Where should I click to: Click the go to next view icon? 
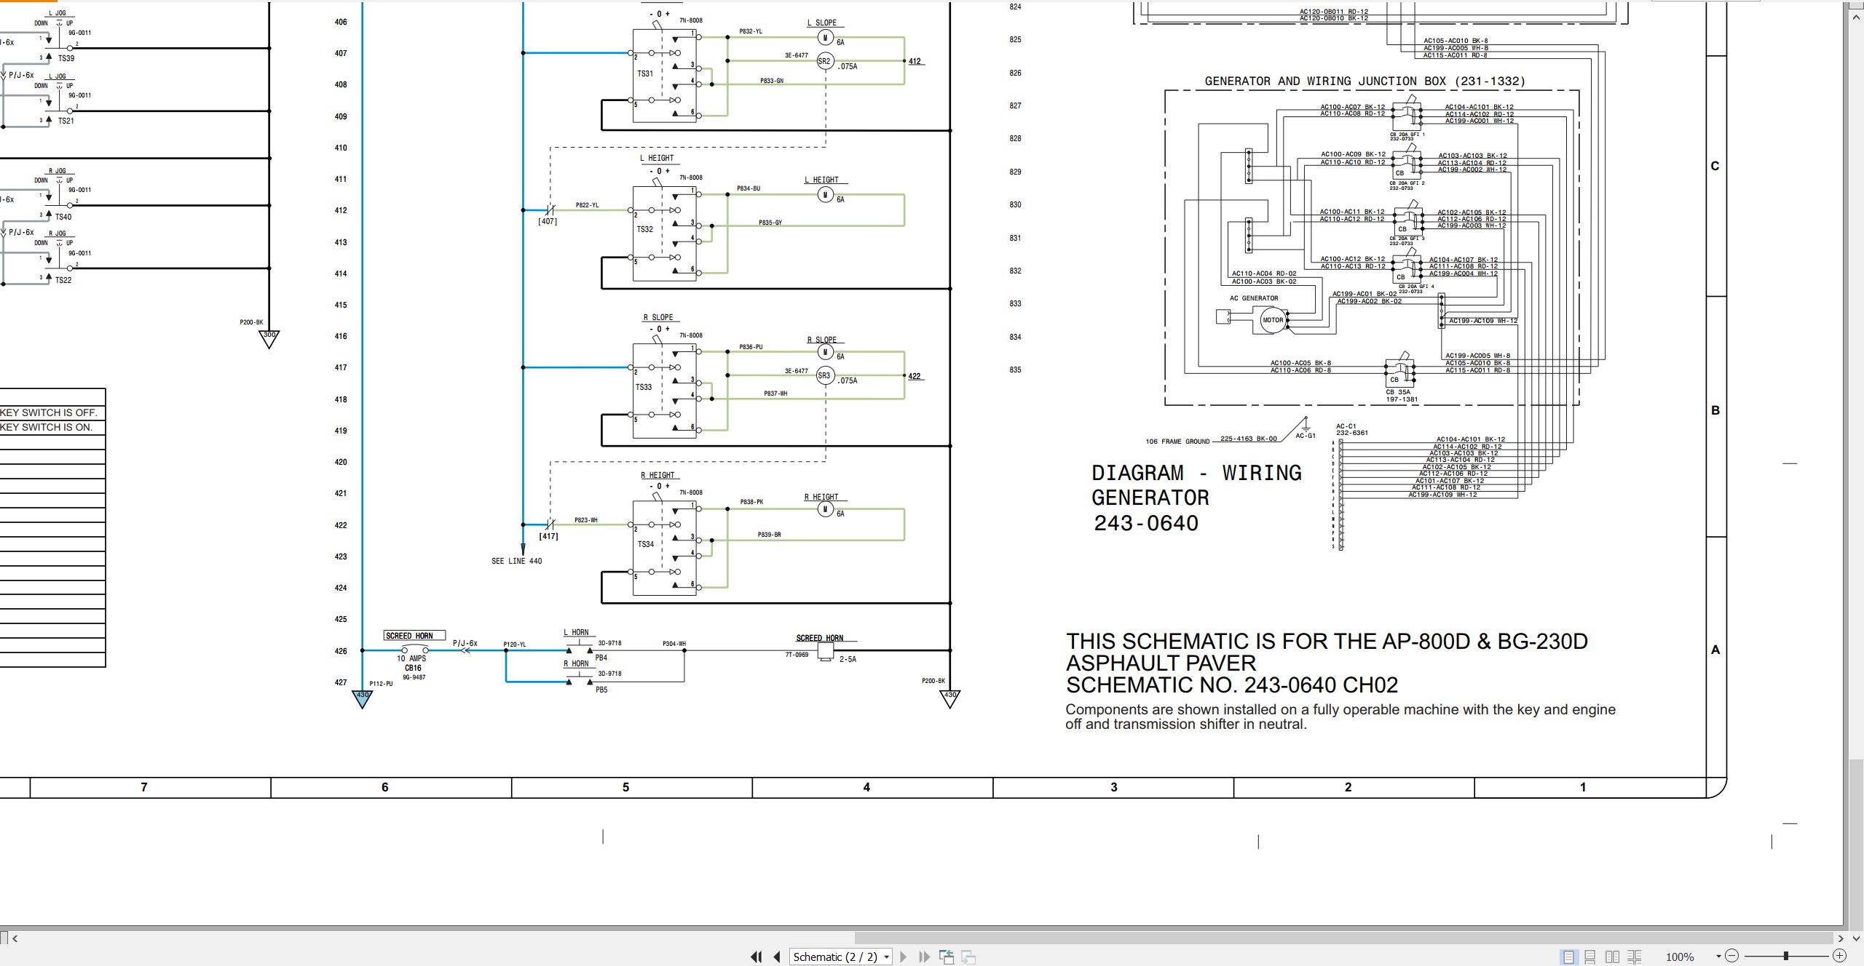tap(968, 957)
